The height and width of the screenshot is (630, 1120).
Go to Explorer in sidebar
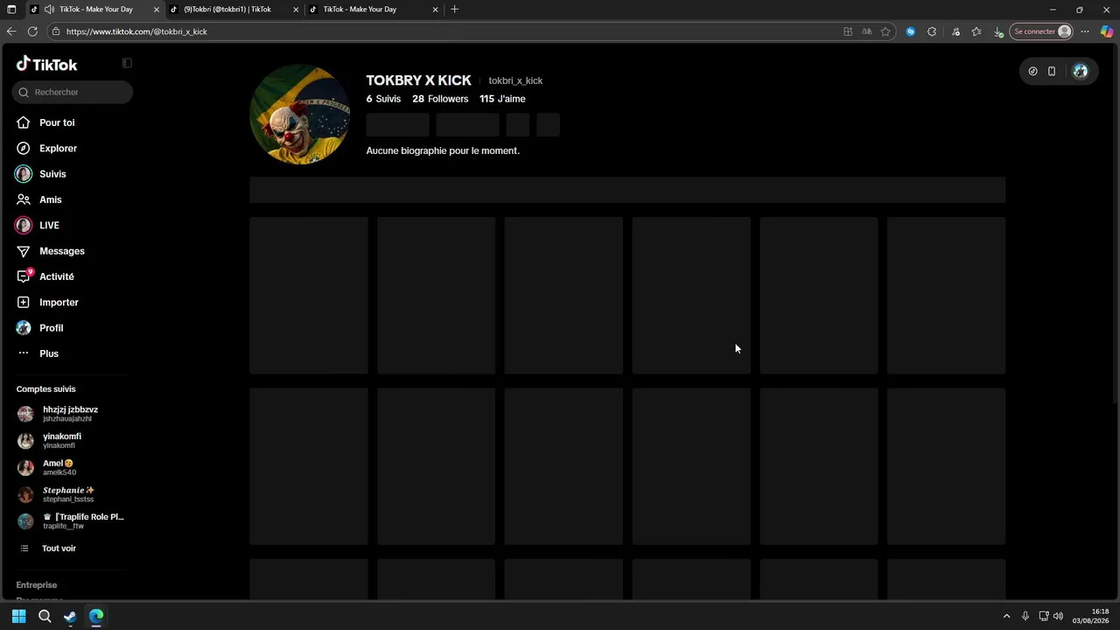[58, 149]
